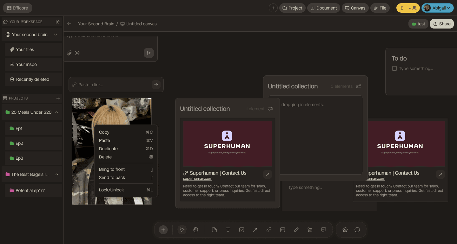Open settings of the 0 elements collection
Image resolution: width=457 pixels, height=244 pixels.
[x=359, y=86]
